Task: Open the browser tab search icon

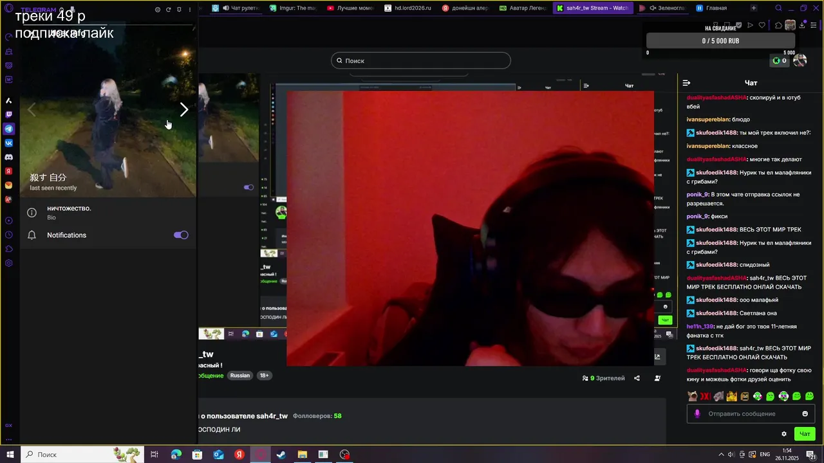Action: coord(778,8)
